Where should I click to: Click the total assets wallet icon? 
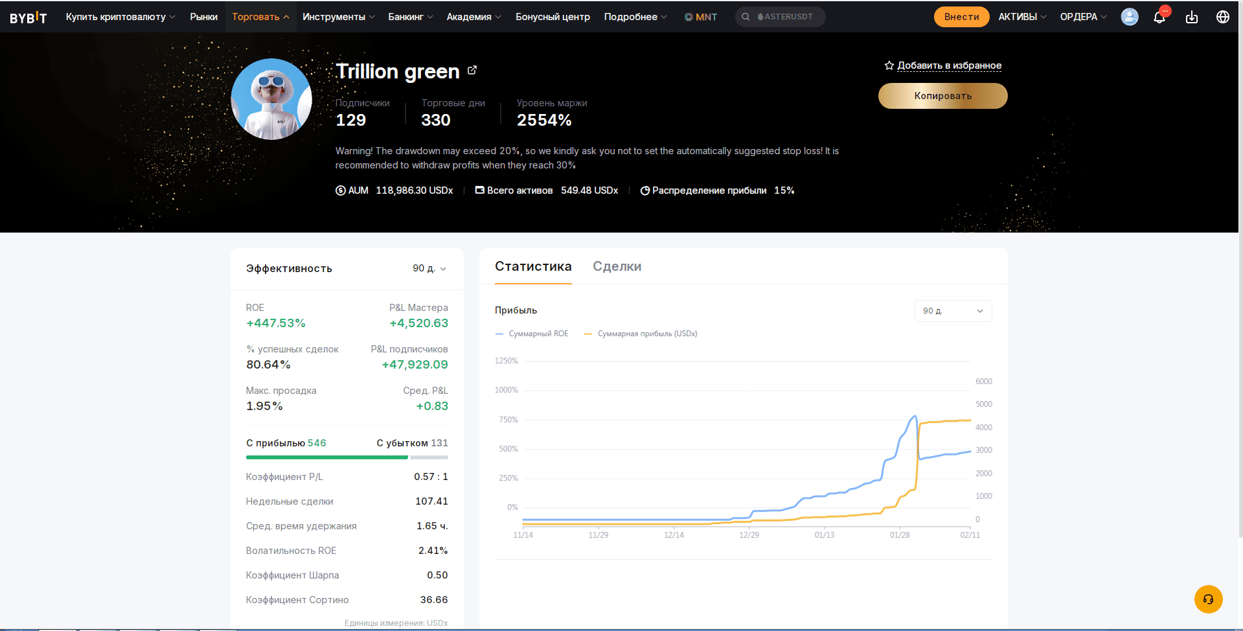pyautogui.click(x=480, y=190)
